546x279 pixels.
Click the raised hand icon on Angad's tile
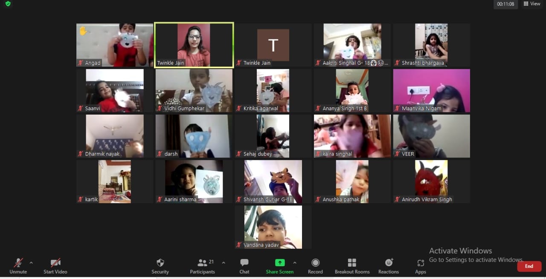click(83, 31)
